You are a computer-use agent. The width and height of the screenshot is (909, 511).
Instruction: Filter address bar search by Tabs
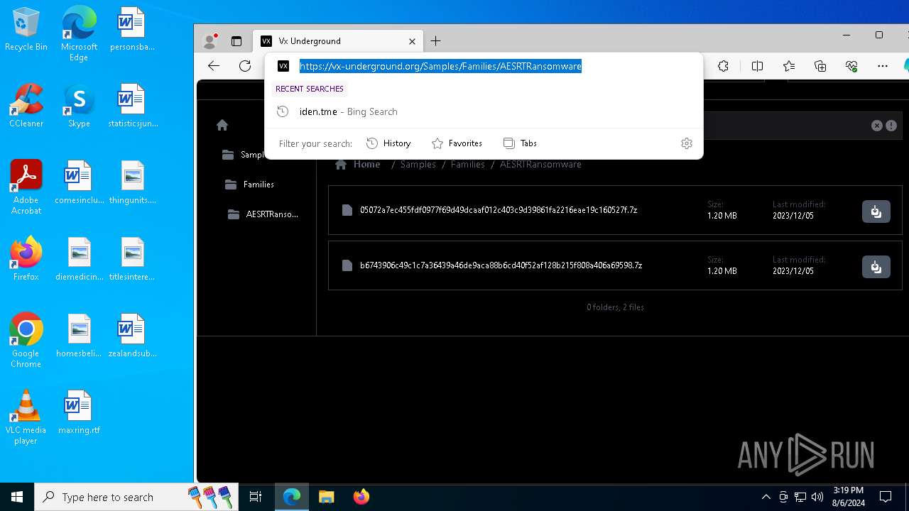pos(520,143)
